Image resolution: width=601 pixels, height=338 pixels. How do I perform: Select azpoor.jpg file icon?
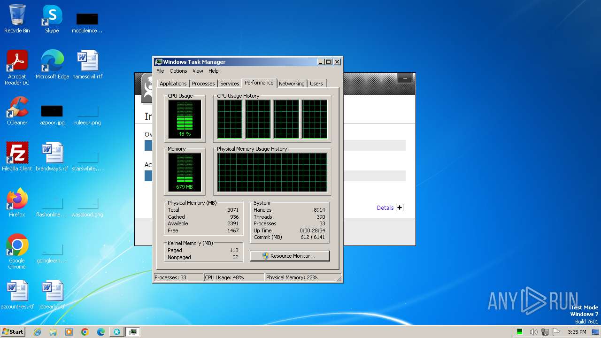[52, 114]
